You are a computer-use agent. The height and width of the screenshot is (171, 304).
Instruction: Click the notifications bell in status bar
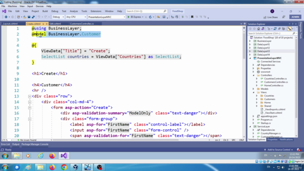298,150
